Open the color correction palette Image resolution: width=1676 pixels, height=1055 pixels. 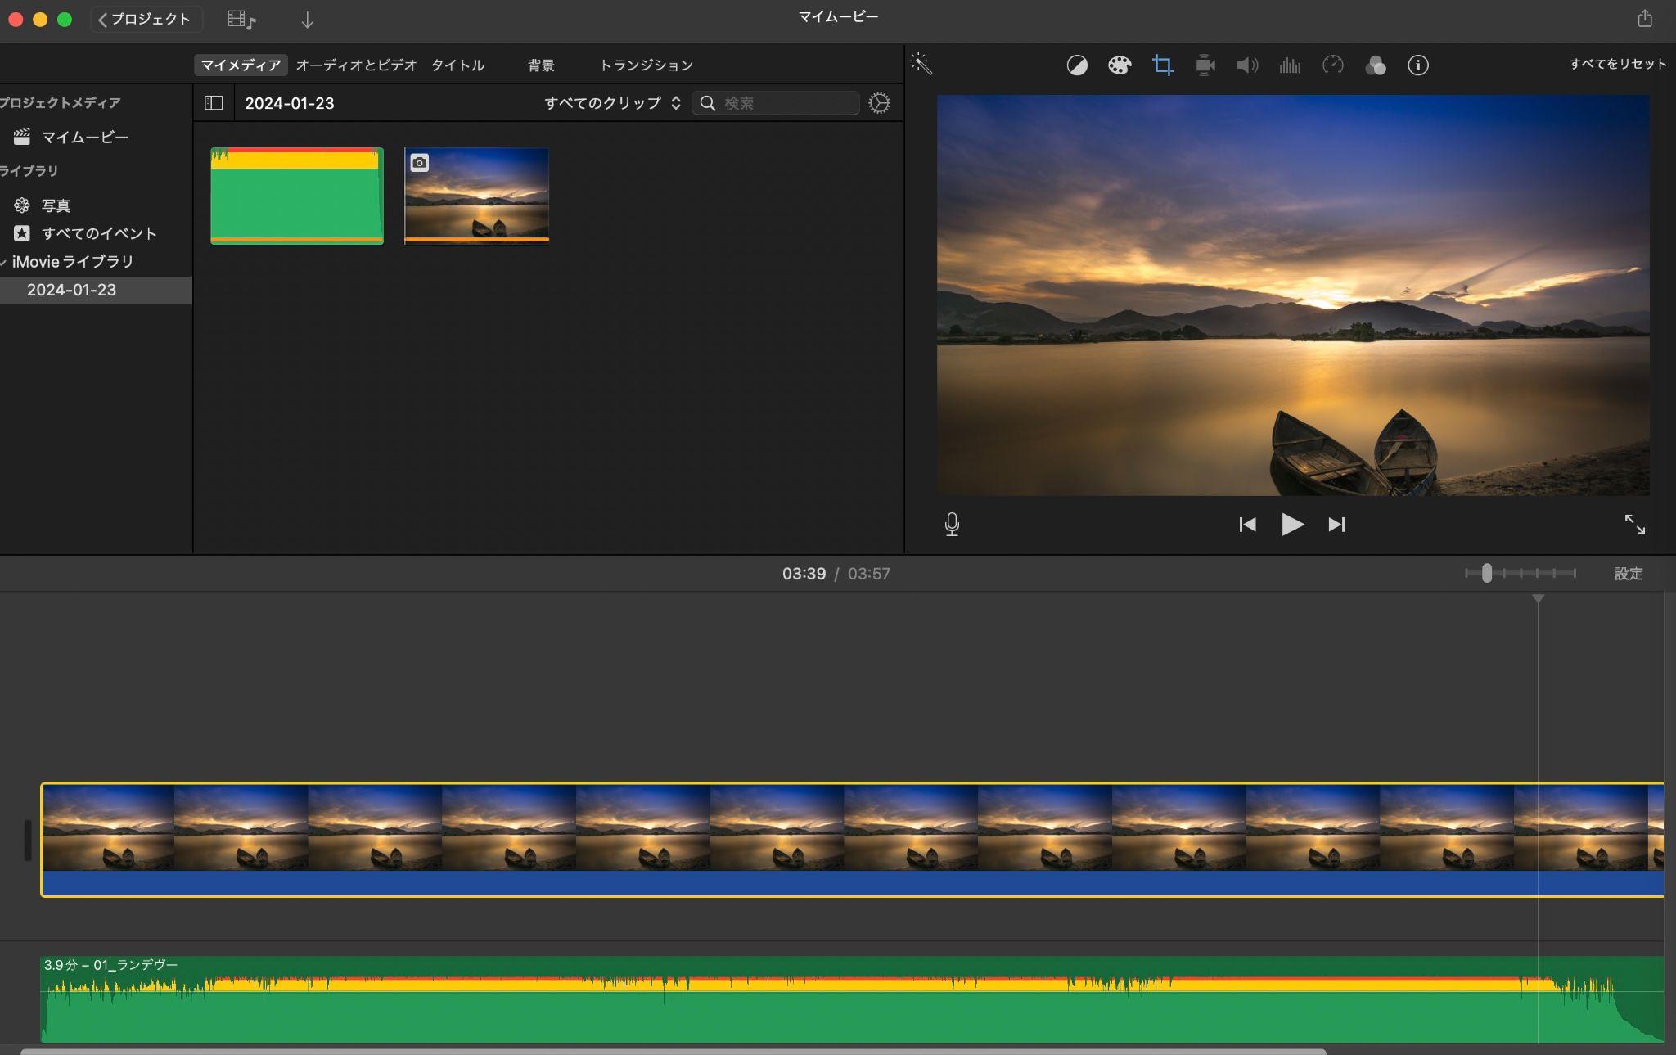pos(1120,65)
